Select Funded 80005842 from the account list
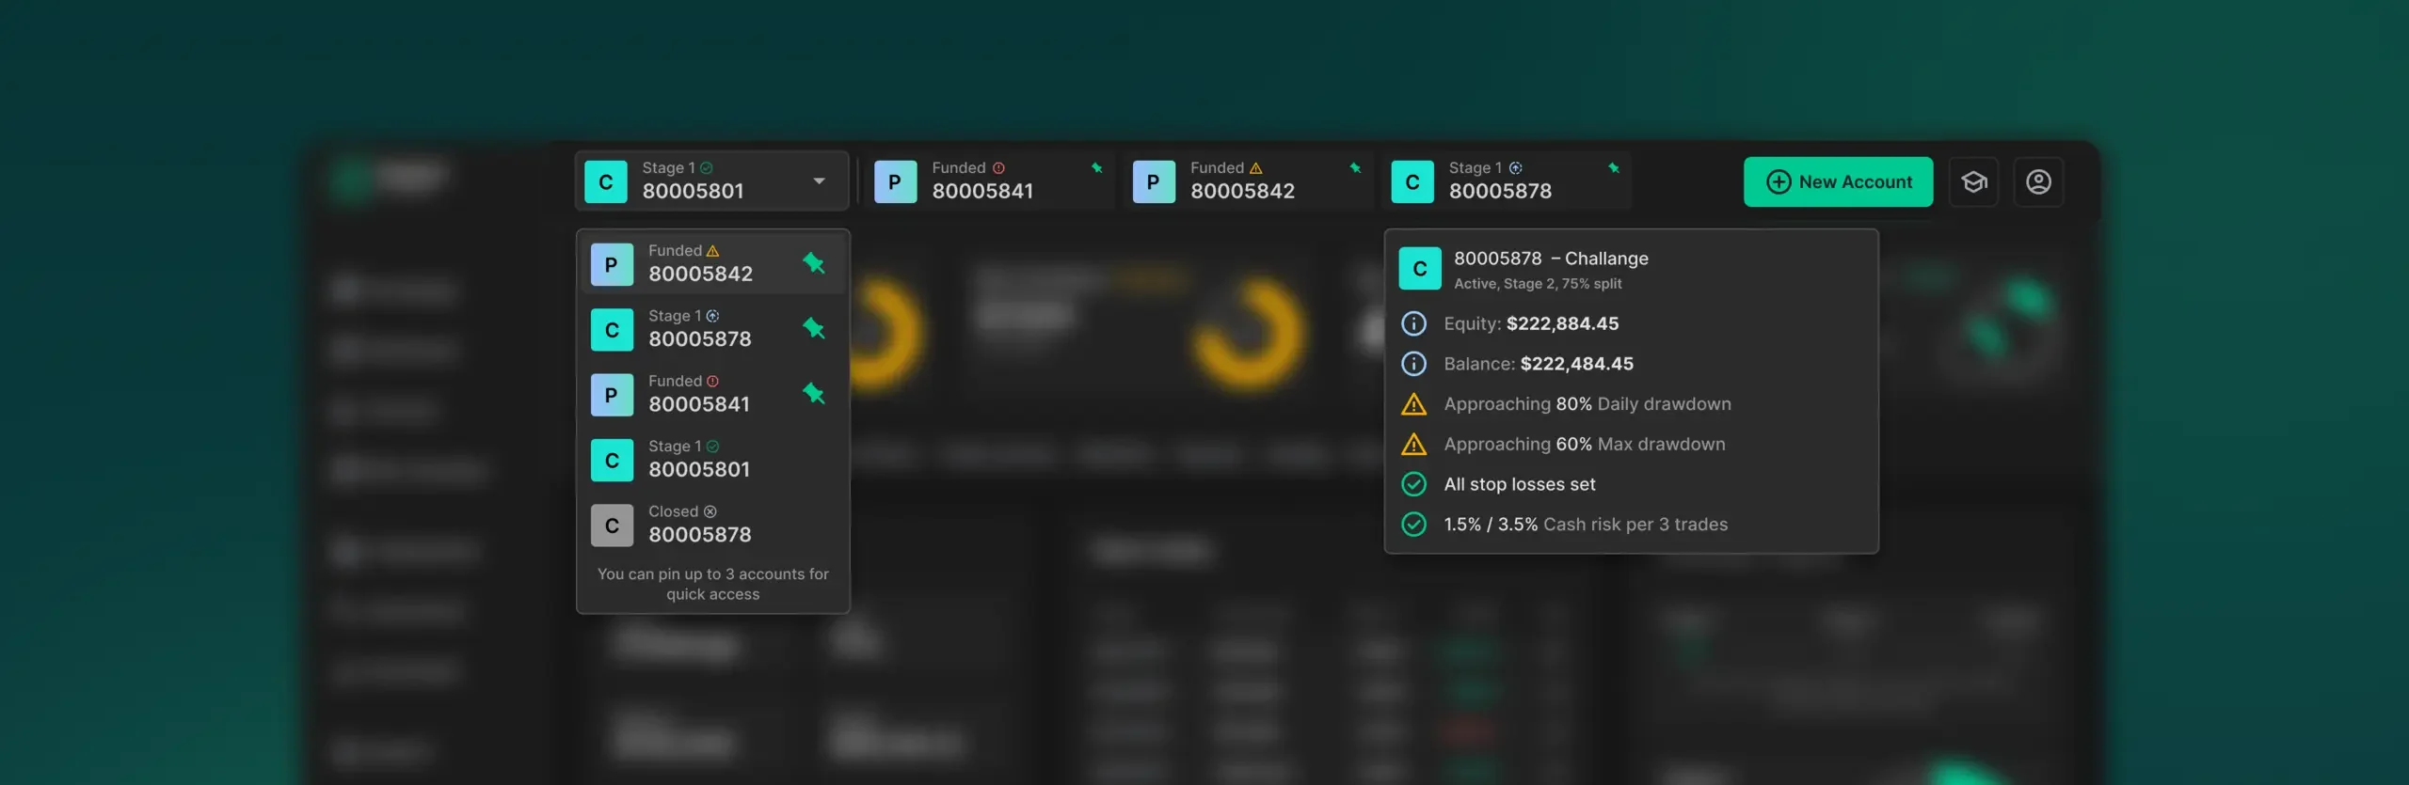The height and width of the screenshot is (785, 2409). click(x=712, y=264)
